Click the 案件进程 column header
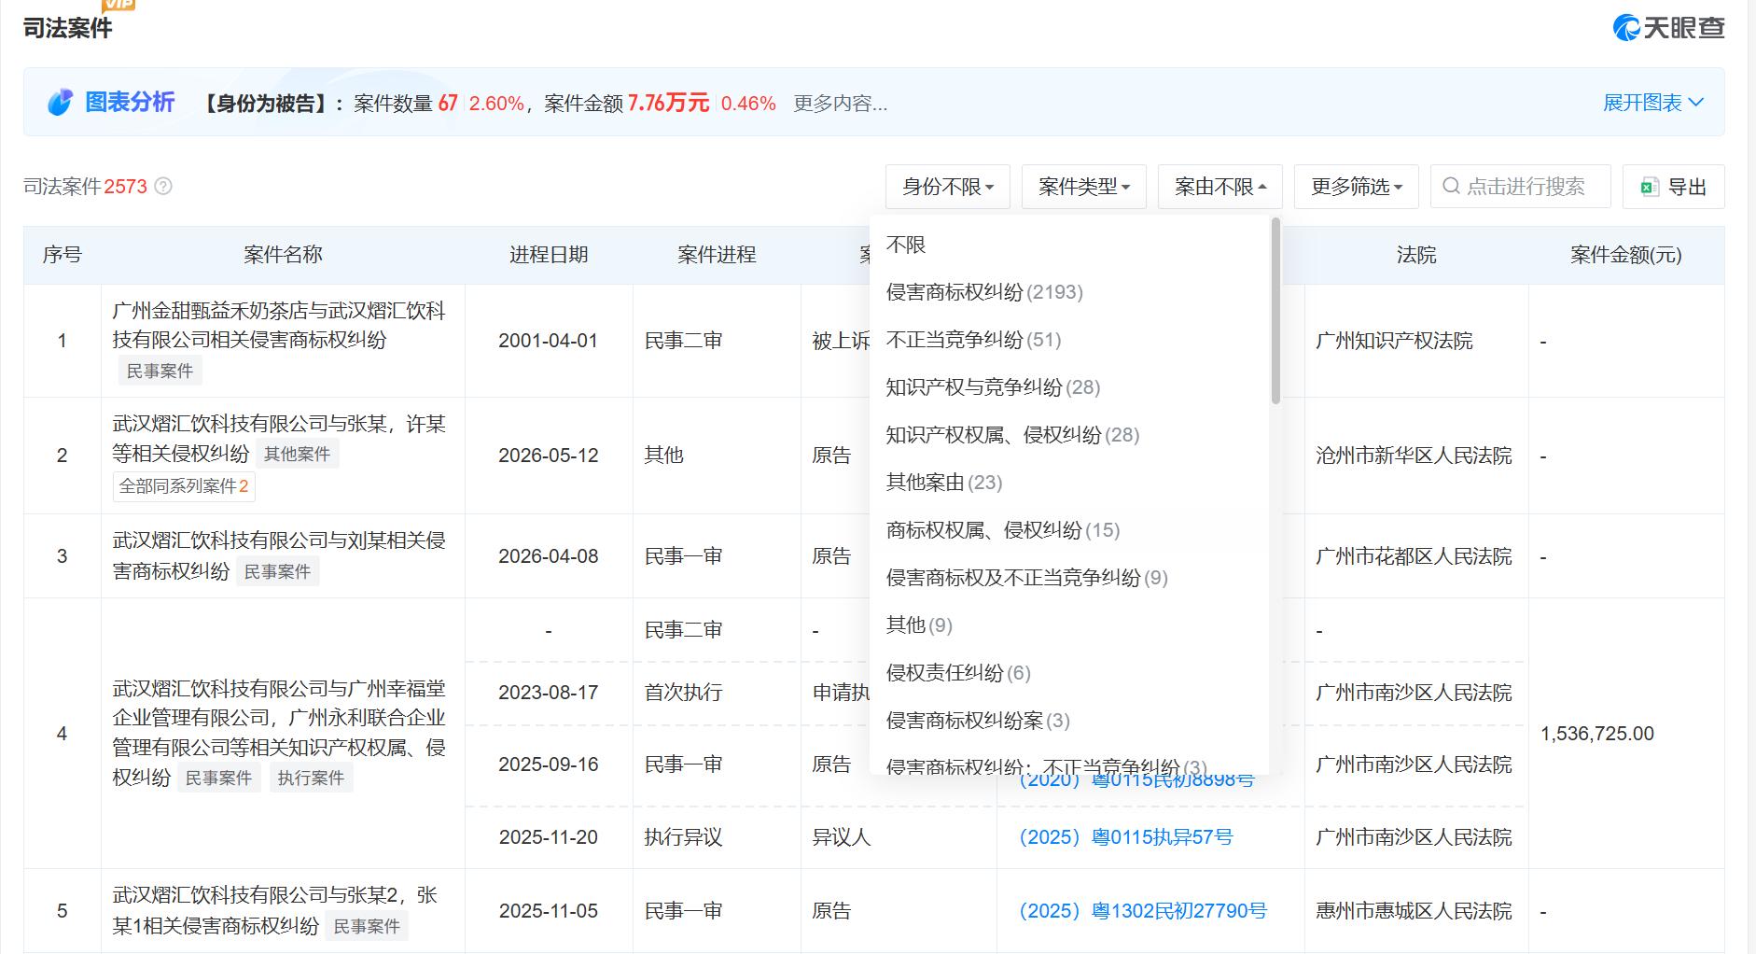 click(717, 255)
